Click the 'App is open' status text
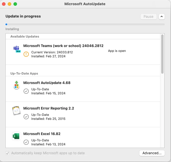The image size is (171, 162). [x=117, y=51]
